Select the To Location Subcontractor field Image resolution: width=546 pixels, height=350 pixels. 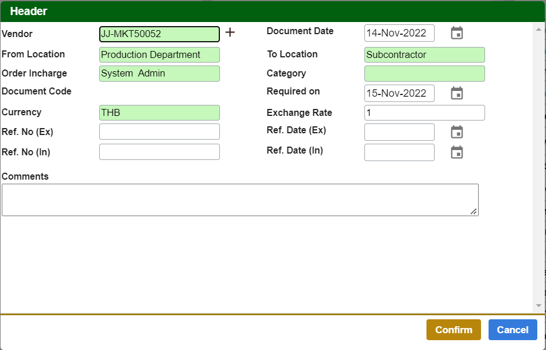(424, 55)
